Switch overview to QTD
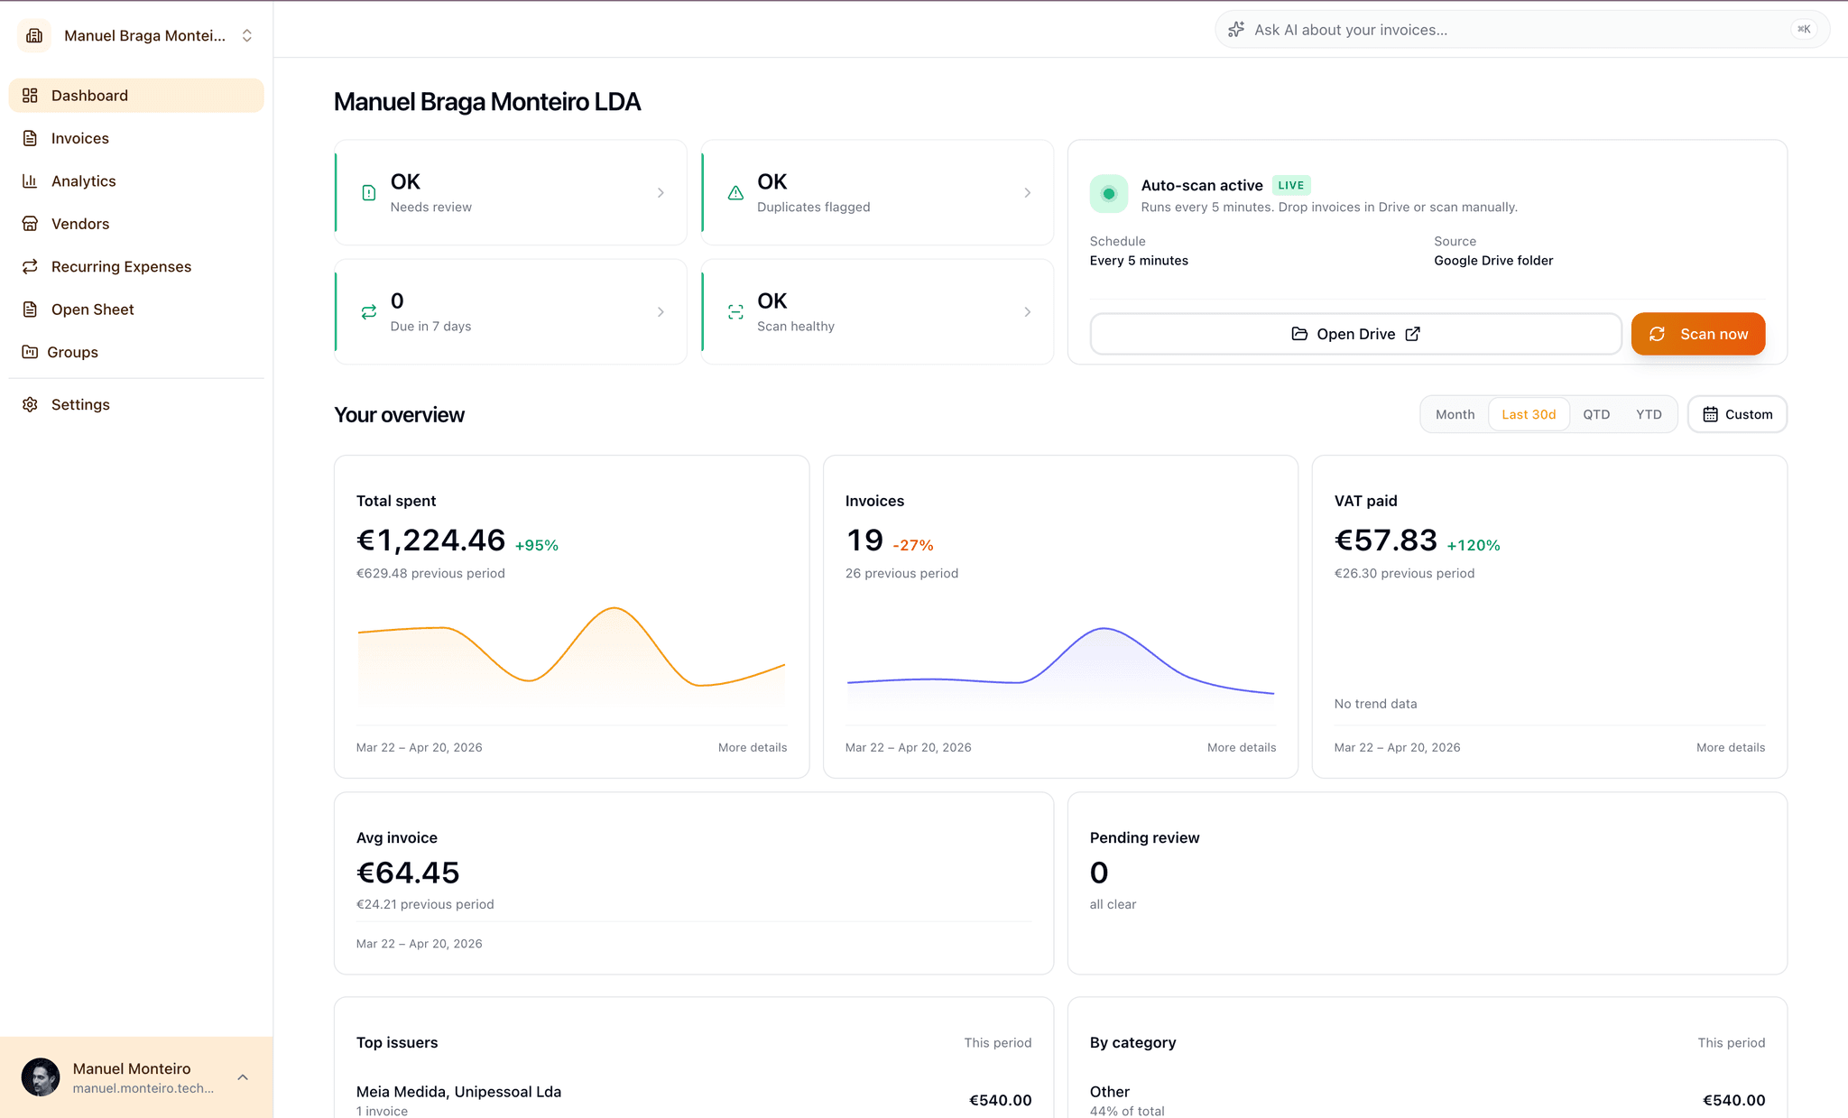 [x=1595, y=414]
